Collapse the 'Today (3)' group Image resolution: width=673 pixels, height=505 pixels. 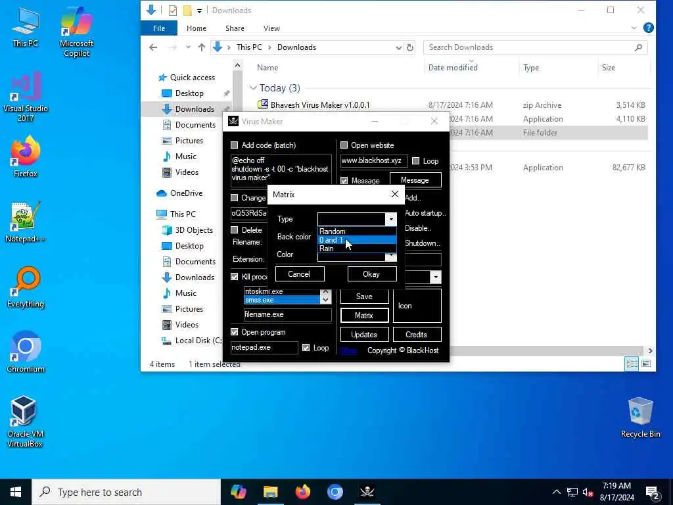pyautogui.click(x=253, y=88)
